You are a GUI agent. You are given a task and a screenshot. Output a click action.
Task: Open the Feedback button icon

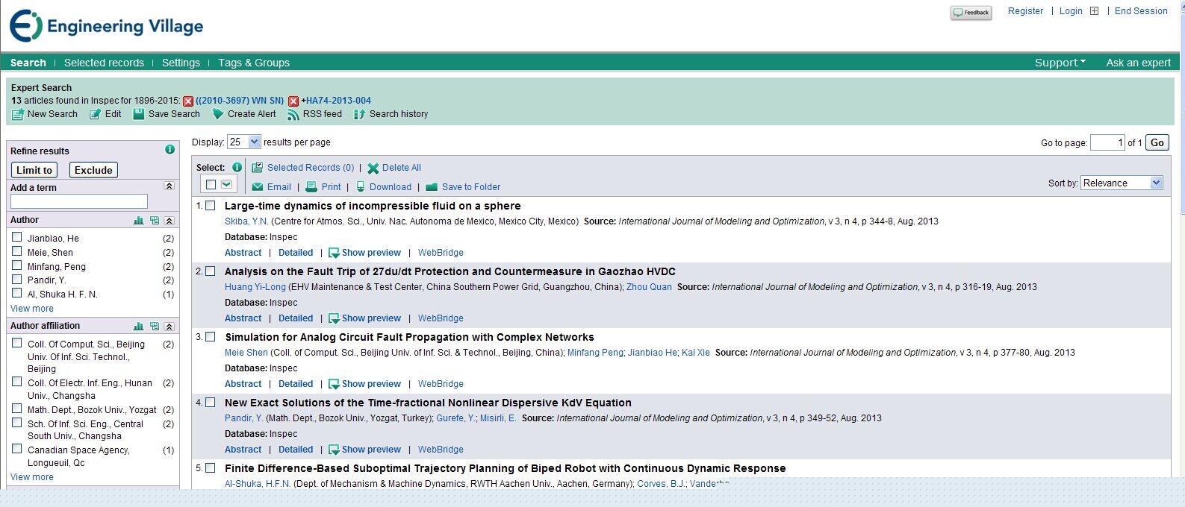[x=971, y=13]
